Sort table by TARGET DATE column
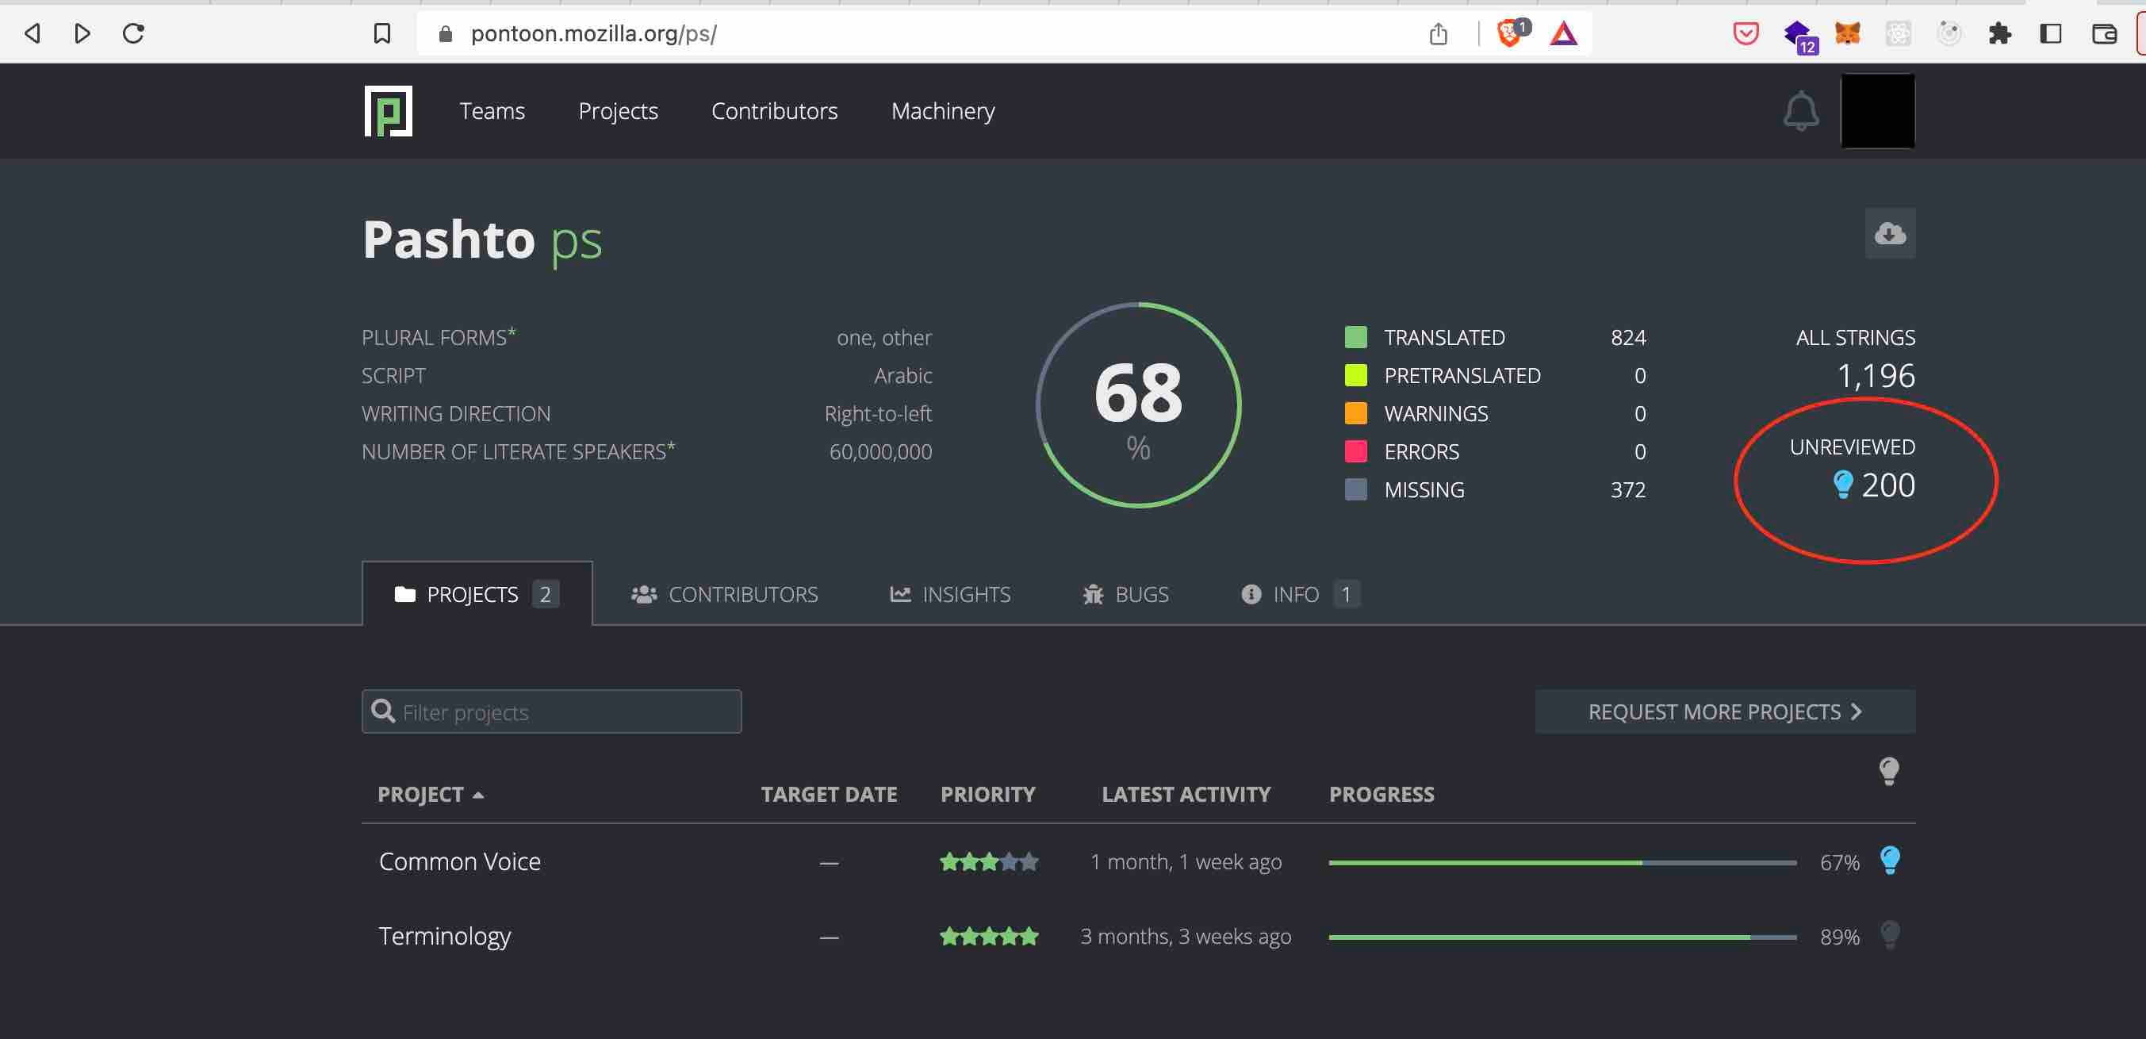The image size is (2146, 1039). click(829, 794)
